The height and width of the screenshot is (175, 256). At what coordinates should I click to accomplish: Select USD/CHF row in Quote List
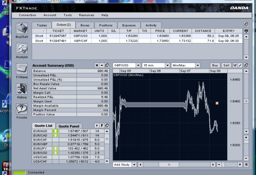tap(68, 161)
